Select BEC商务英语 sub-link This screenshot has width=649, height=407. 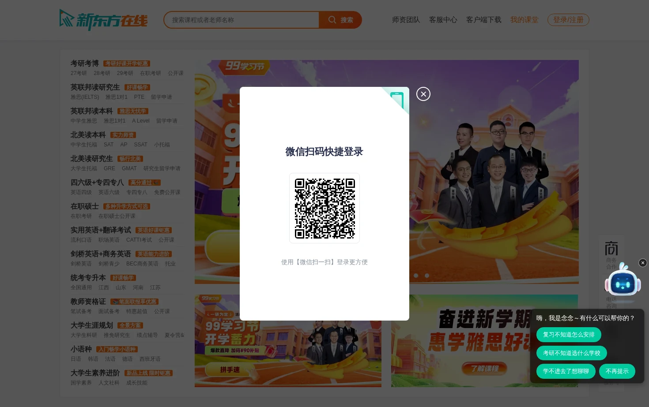coord(142,264)
